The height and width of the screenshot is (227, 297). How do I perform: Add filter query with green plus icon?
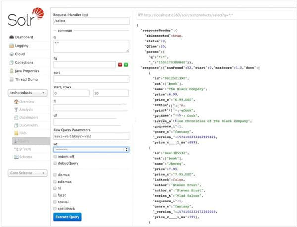click(126, 65)
